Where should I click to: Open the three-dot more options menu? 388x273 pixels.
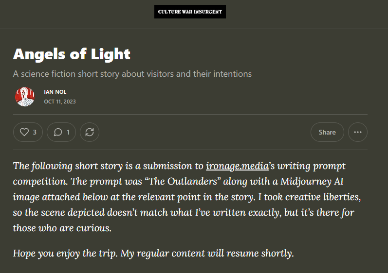[x=357, y=132]
